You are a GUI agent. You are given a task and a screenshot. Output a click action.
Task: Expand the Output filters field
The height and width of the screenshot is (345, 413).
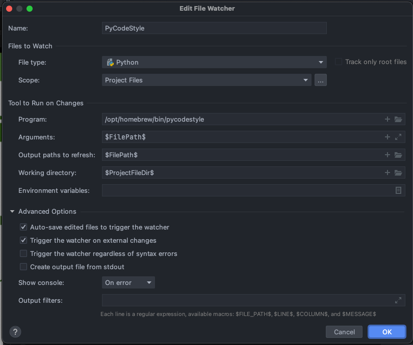click(398, 300)
